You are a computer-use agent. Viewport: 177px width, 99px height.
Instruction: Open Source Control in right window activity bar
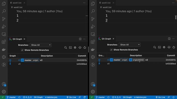93,19
